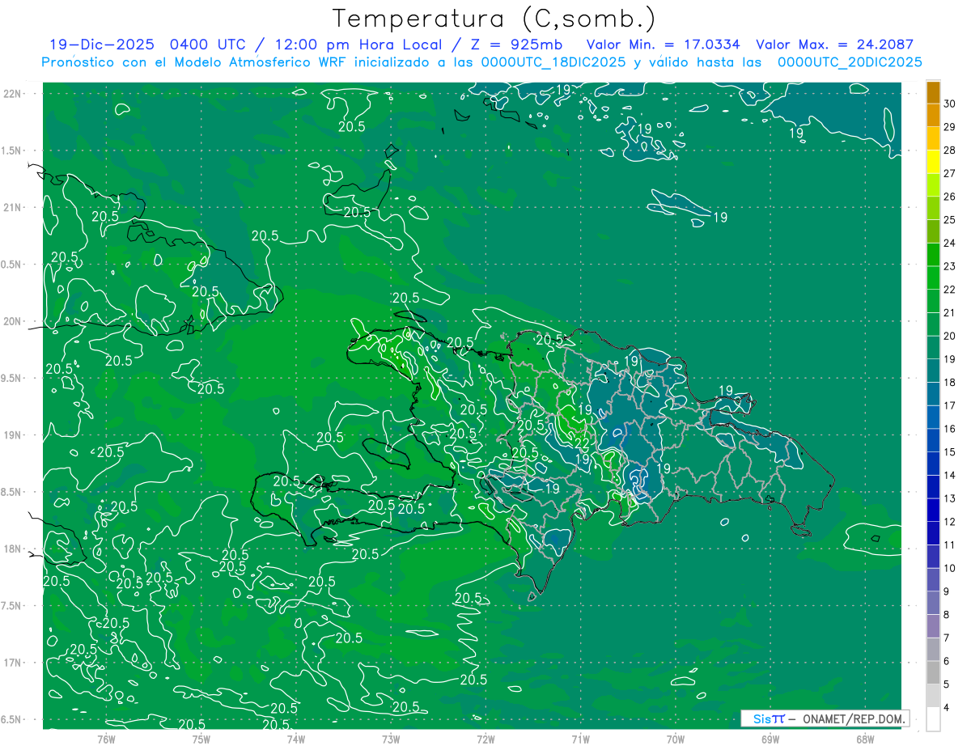The height and width of the screenshot is (750, 971).
Task: Click the '76W' longitude axis label
Action: point(106,739)
